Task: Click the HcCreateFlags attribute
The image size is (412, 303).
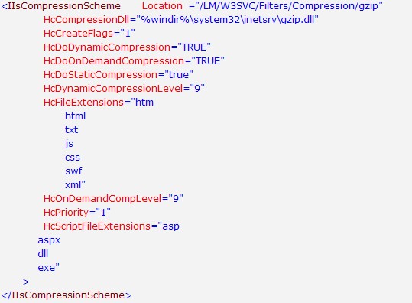Action: (78, 34)
